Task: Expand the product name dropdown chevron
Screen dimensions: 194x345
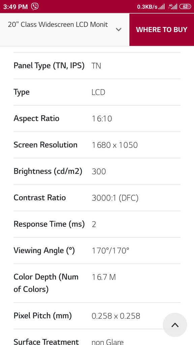Action: coord(119,30)
